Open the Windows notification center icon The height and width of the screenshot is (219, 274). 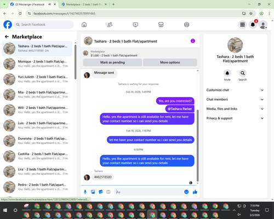pyautogui.click(x=267, y=210)
